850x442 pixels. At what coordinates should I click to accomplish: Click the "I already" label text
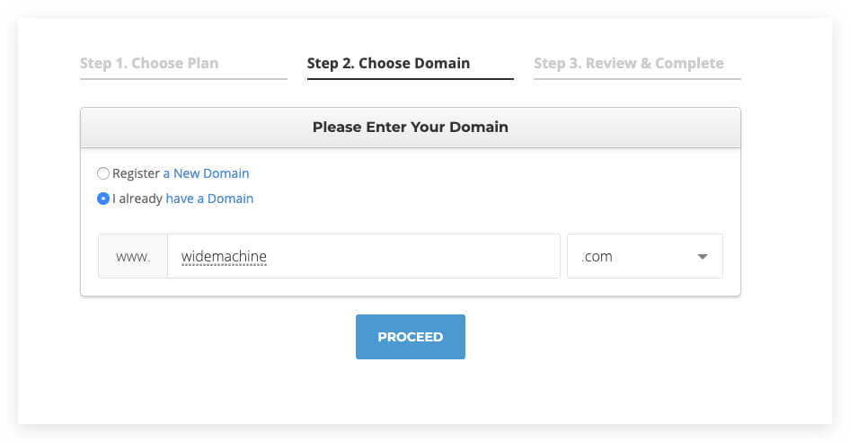point(137,199)
